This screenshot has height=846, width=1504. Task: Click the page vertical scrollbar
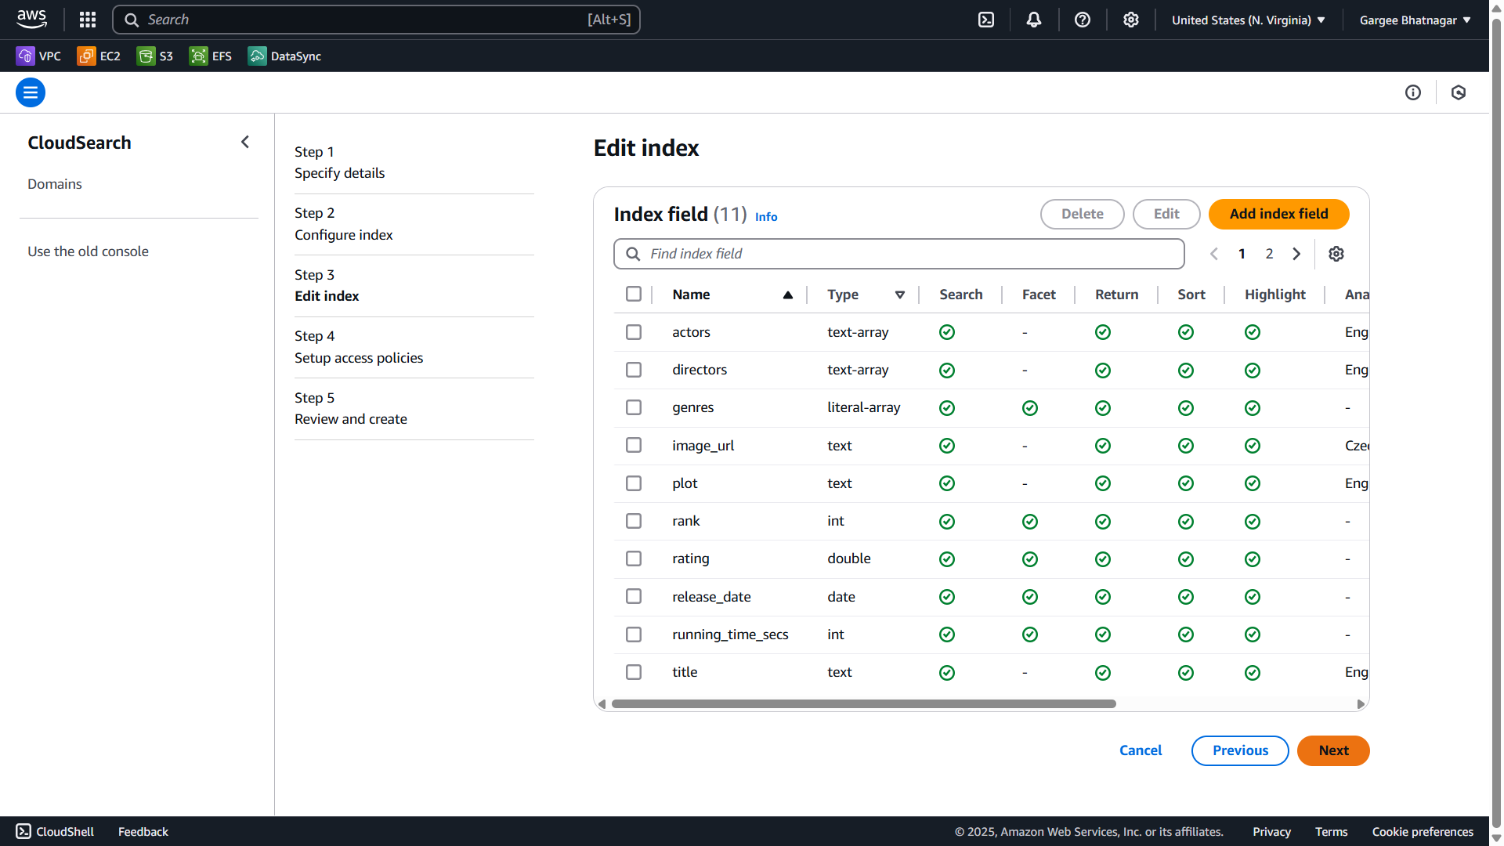pos(1496,423)
